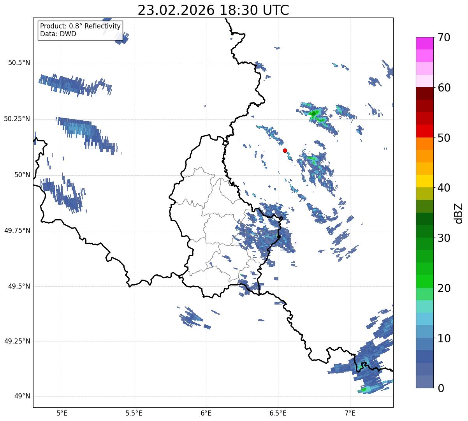Click the red station marker dot

point(285,150)
